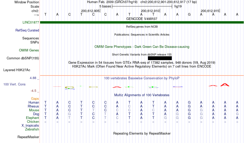This screenshot has width=244, height=143.
Task: Click the Zebrafish species row label
Action: (32, 129)
